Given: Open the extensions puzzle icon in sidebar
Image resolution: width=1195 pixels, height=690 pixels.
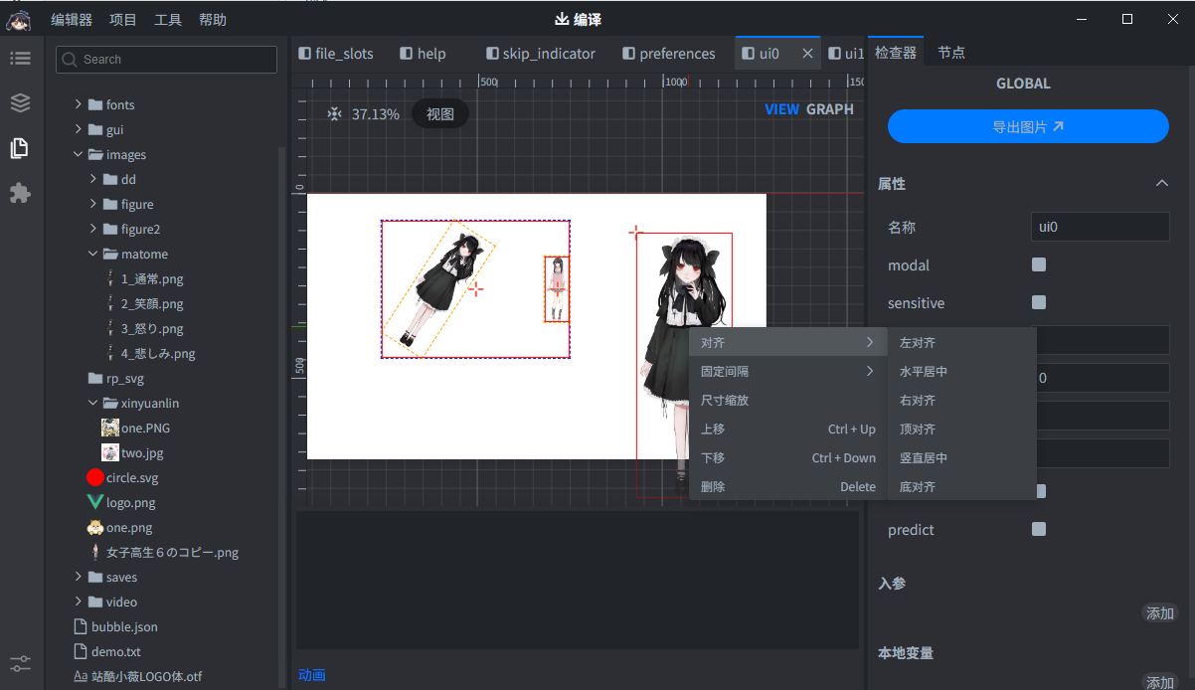Looking at the screenshot, I should point(20,193).
